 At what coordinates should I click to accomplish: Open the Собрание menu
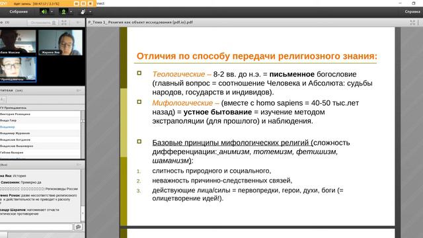[x=19, y=12]
